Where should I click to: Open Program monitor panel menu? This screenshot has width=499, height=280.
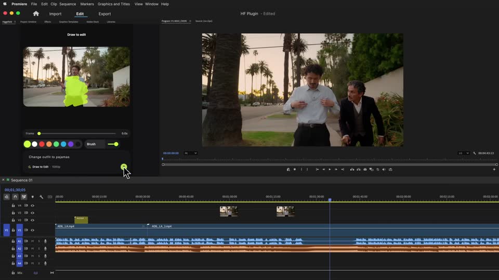pyautogui.click(x=190, y=21)
